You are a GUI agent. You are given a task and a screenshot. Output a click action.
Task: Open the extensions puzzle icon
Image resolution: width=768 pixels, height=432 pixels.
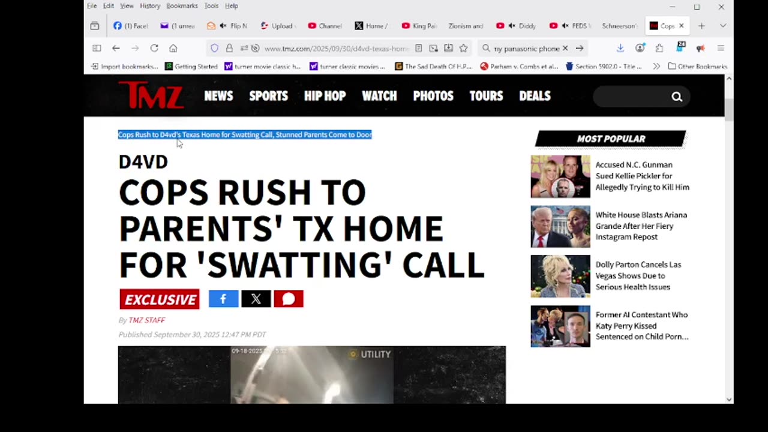pos(659,48)
